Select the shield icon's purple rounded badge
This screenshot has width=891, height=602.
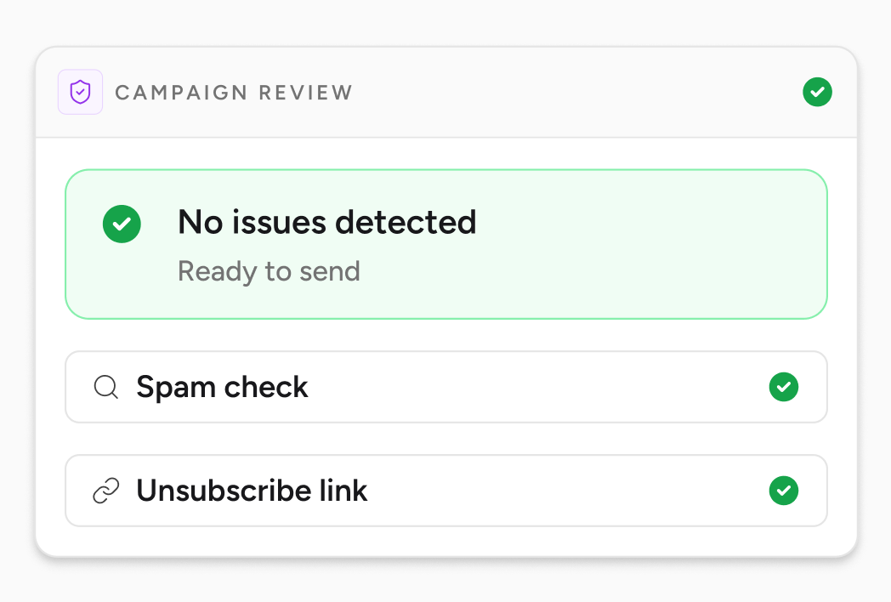[x=80, y=92]
